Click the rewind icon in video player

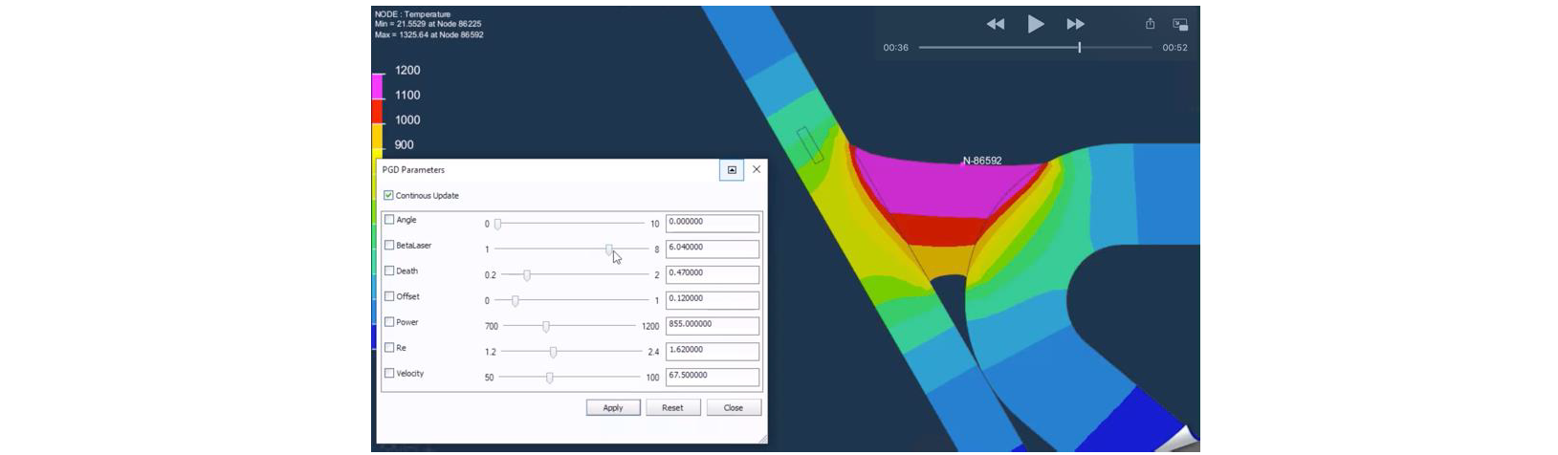[995, 24]
